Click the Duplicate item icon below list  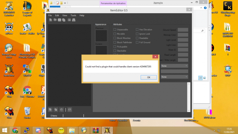(56, 109)
